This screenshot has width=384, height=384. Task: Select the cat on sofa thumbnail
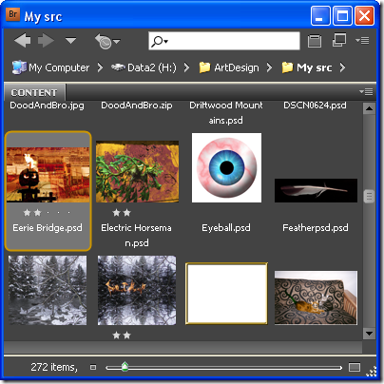pos(316,298)
